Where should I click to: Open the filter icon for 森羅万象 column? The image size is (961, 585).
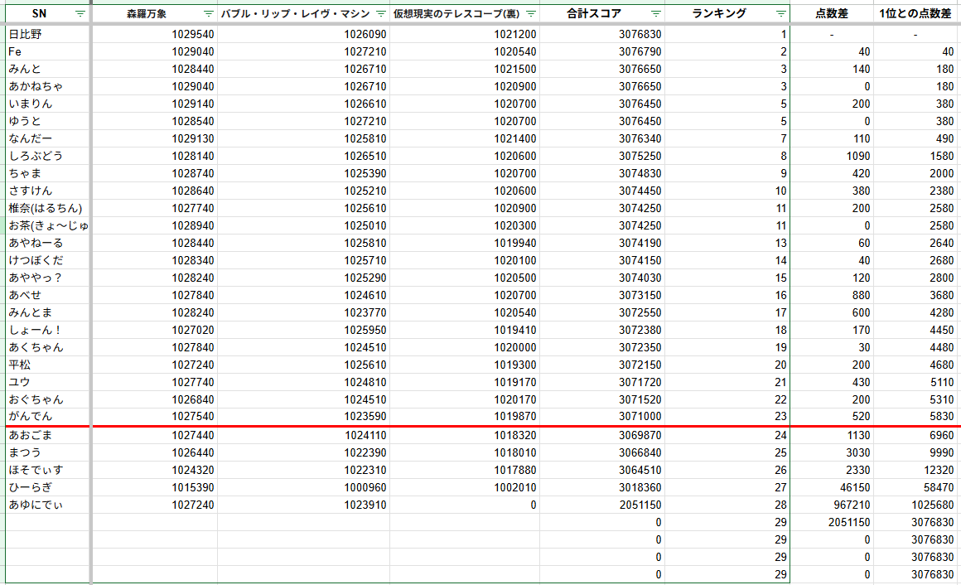tap(209, 13)
